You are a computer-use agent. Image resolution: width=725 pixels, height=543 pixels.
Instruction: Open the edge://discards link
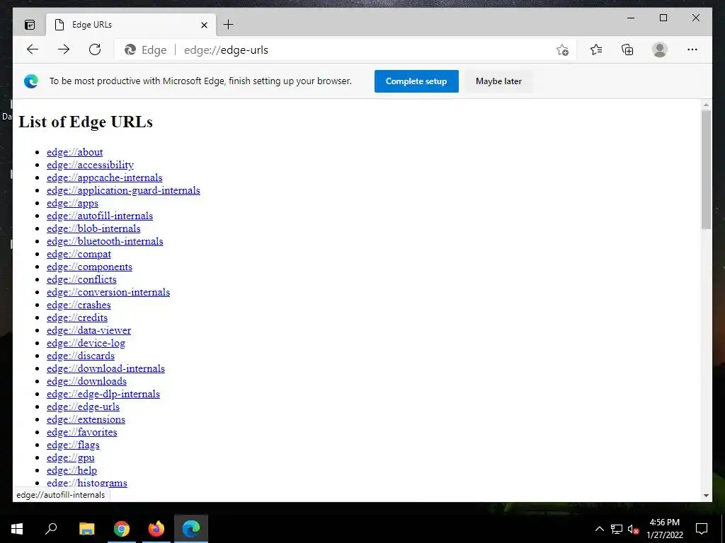(81, 356)
